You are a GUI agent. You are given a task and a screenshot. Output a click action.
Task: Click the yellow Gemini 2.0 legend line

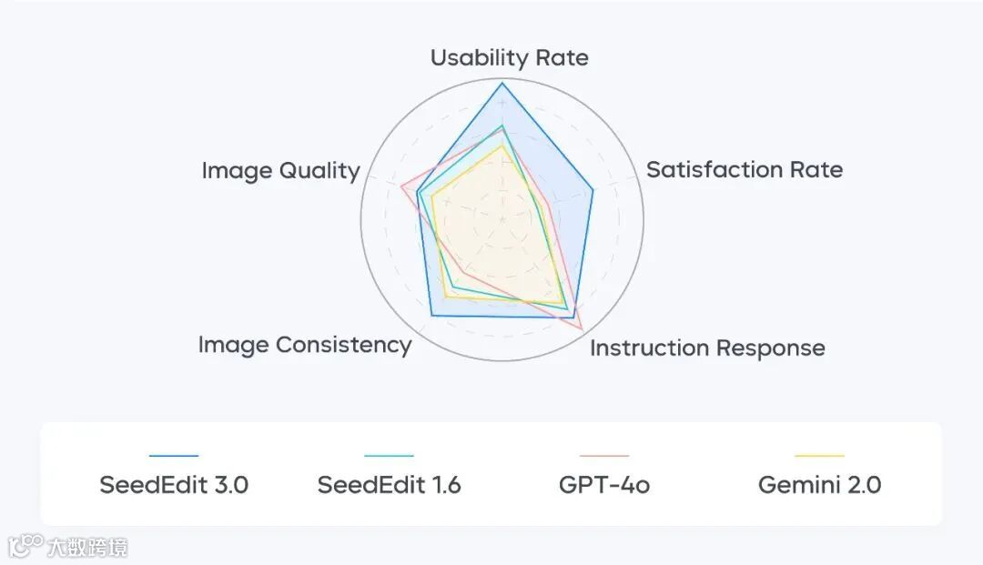(819, 455)
